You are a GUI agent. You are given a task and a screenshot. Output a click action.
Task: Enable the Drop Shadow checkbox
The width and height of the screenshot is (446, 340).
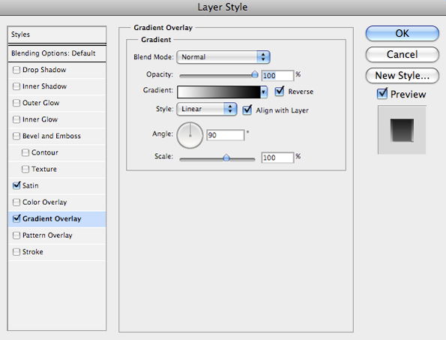16,70
